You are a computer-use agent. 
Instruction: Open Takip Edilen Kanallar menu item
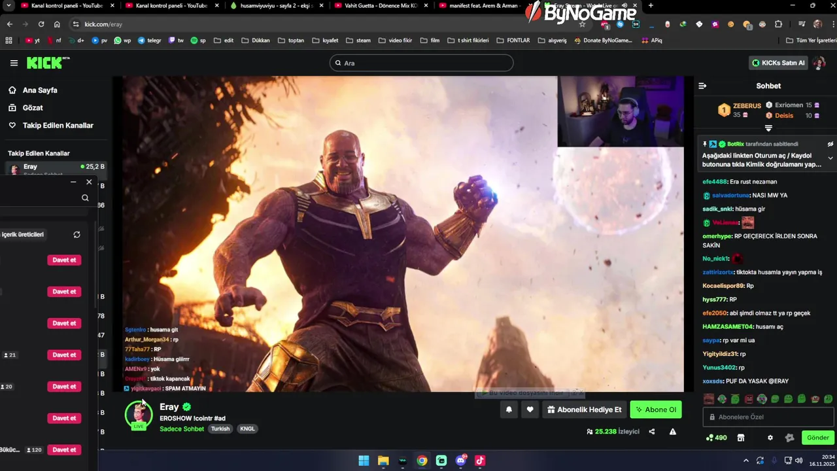coord(51,126)
